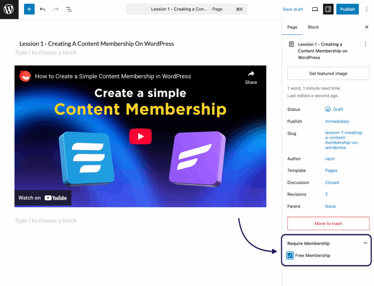Play the embedded YouTube video

[140, 136]
